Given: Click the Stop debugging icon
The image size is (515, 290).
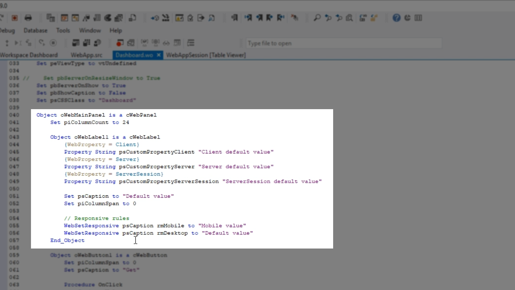Looking at the screenshot, I should 53,43.
